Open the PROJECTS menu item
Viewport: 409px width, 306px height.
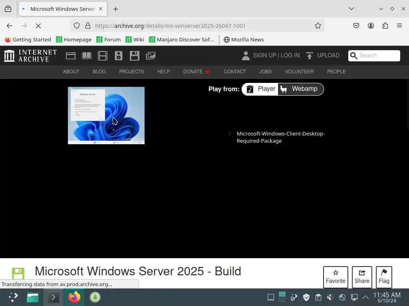coord(131,72)
